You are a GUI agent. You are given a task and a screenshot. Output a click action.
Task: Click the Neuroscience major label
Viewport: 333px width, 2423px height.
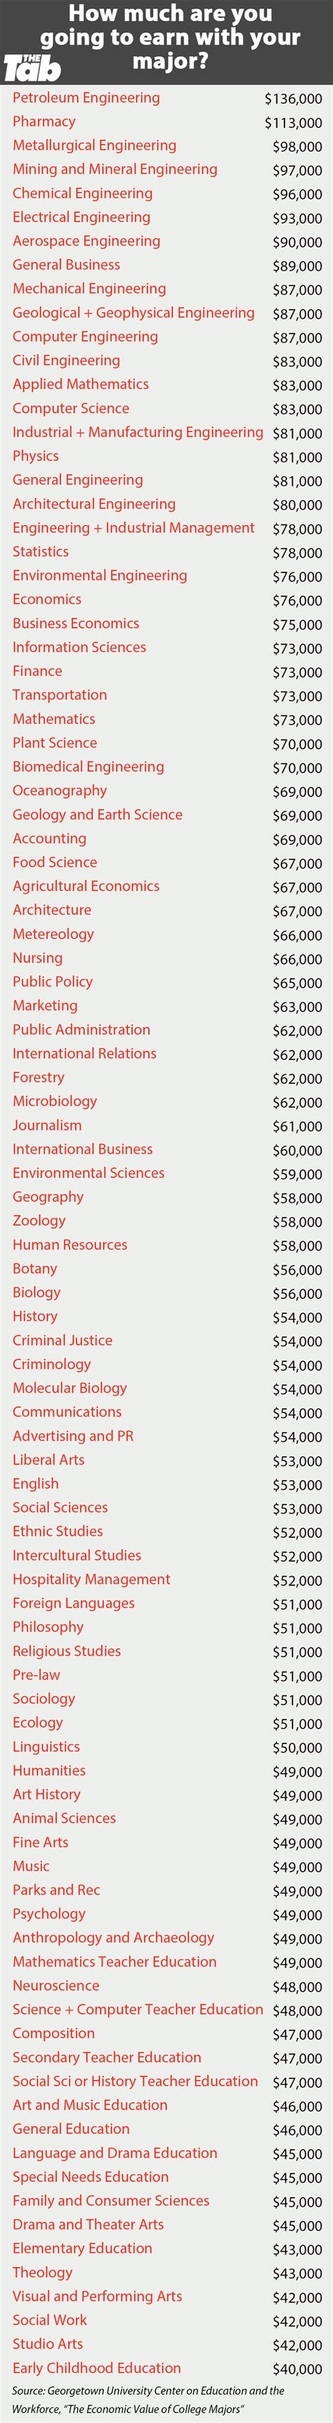pyautogui.click(x=56, y=1985)
